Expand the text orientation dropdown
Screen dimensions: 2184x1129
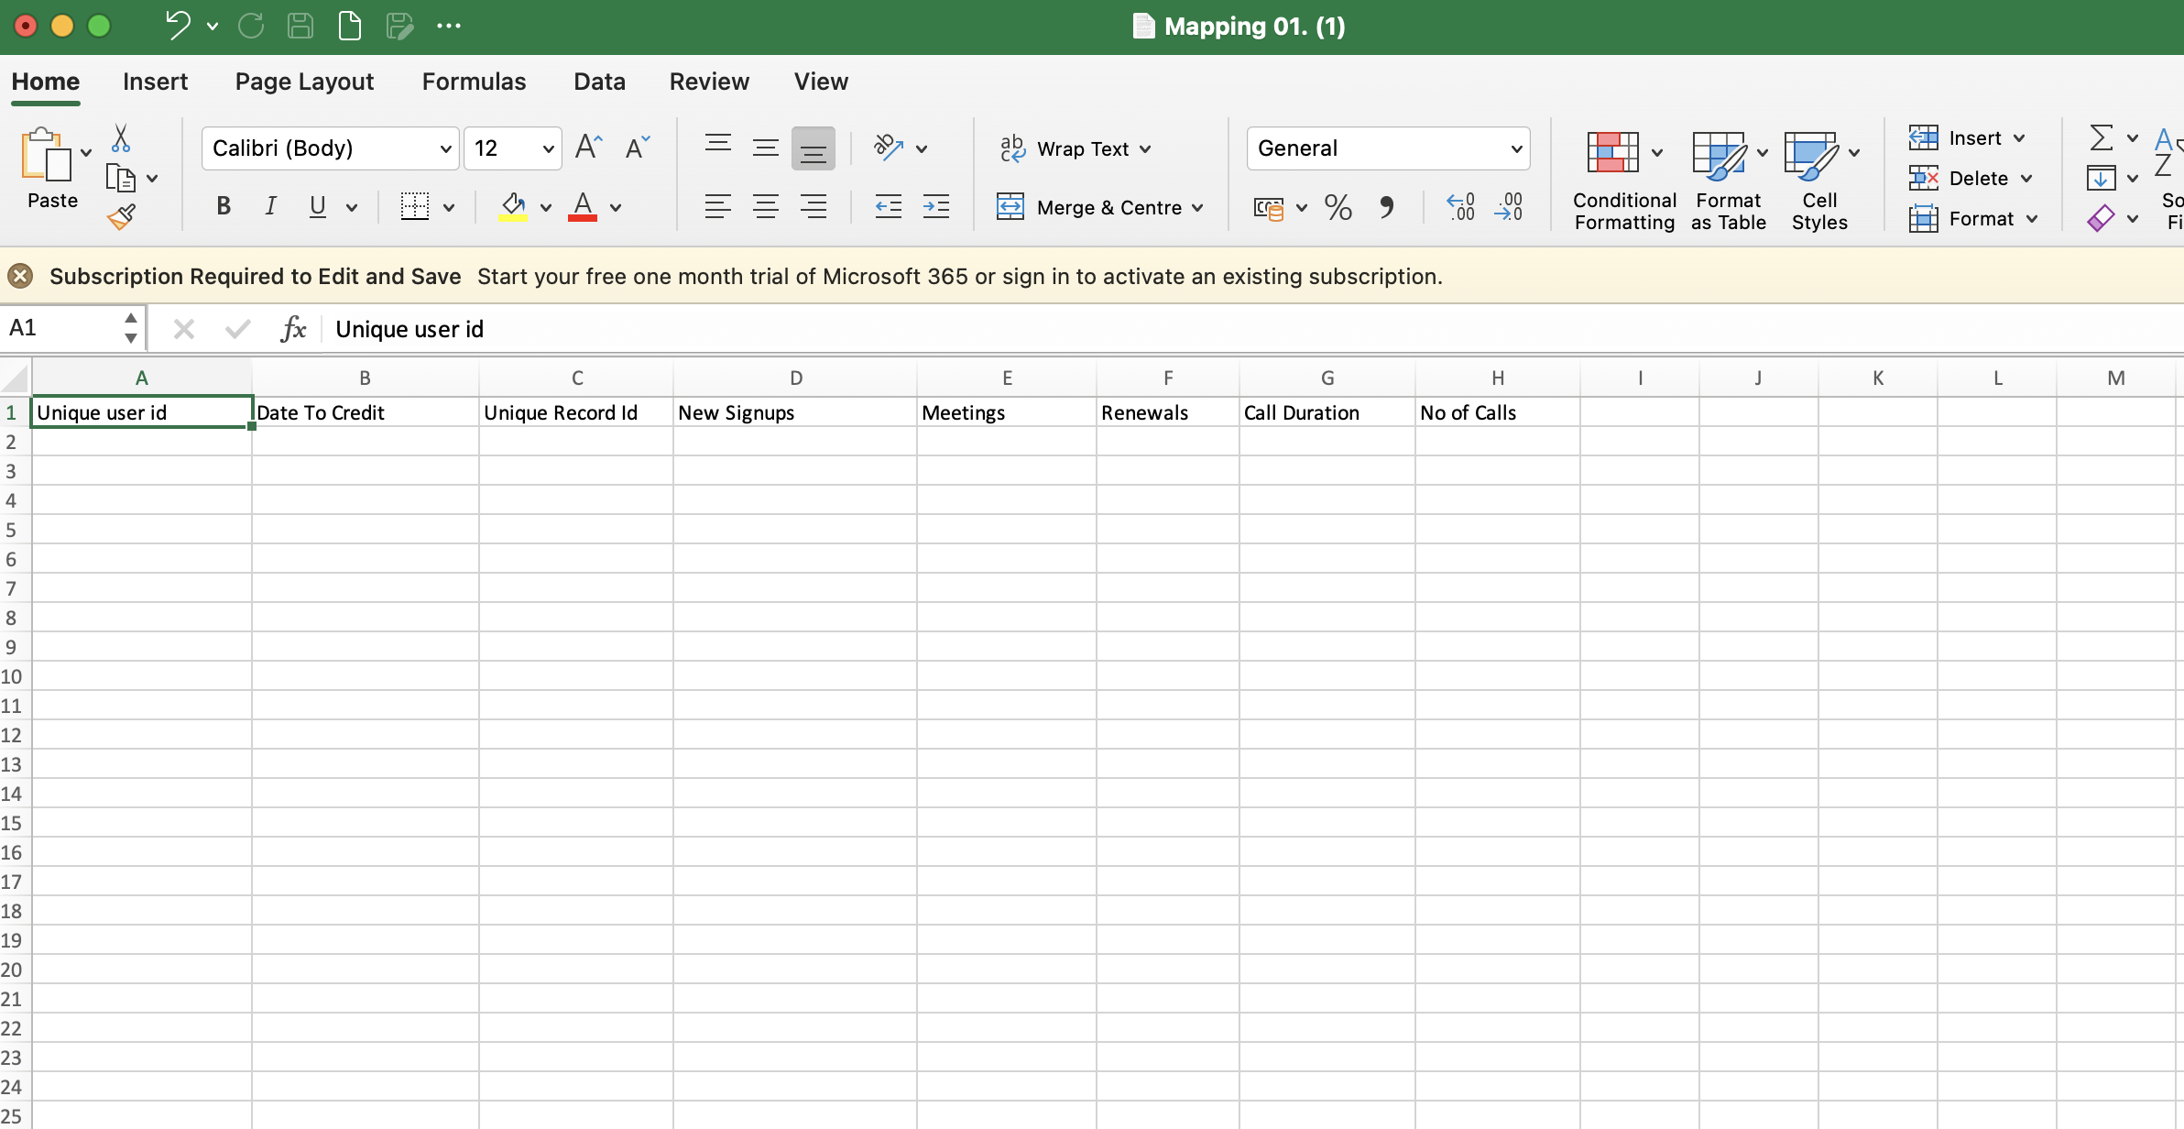click(x=922, y=148)
